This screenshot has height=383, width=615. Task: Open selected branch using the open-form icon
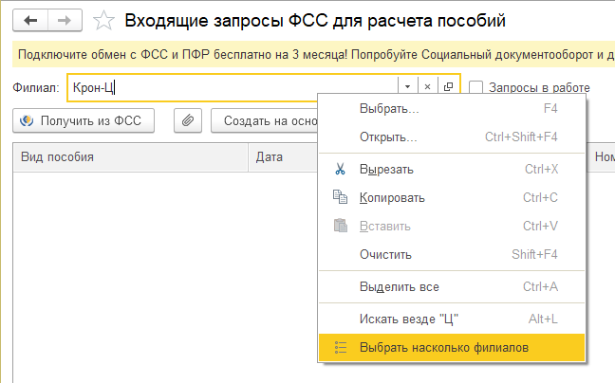pyautogui.click(x=448, y=87)
